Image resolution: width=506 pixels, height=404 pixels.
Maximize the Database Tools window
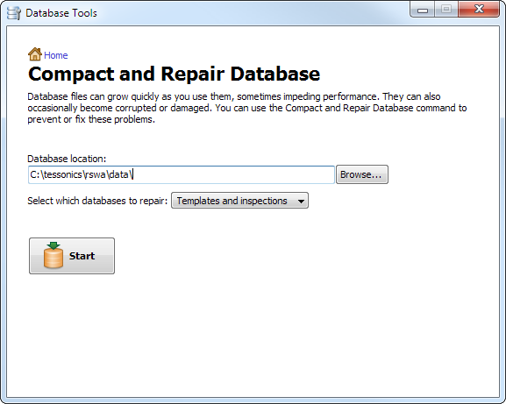coord(446,10)
